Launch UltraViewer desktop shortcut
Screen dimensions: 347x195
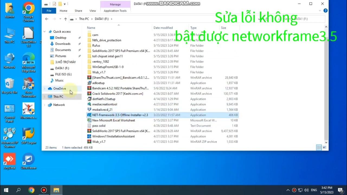point(28,161)
